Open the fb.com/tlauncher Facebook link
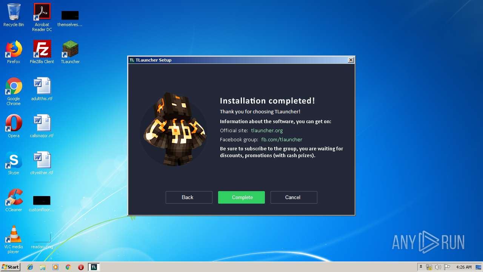The width and height of the screenshot is (483, 272). (x=282, y=139)
